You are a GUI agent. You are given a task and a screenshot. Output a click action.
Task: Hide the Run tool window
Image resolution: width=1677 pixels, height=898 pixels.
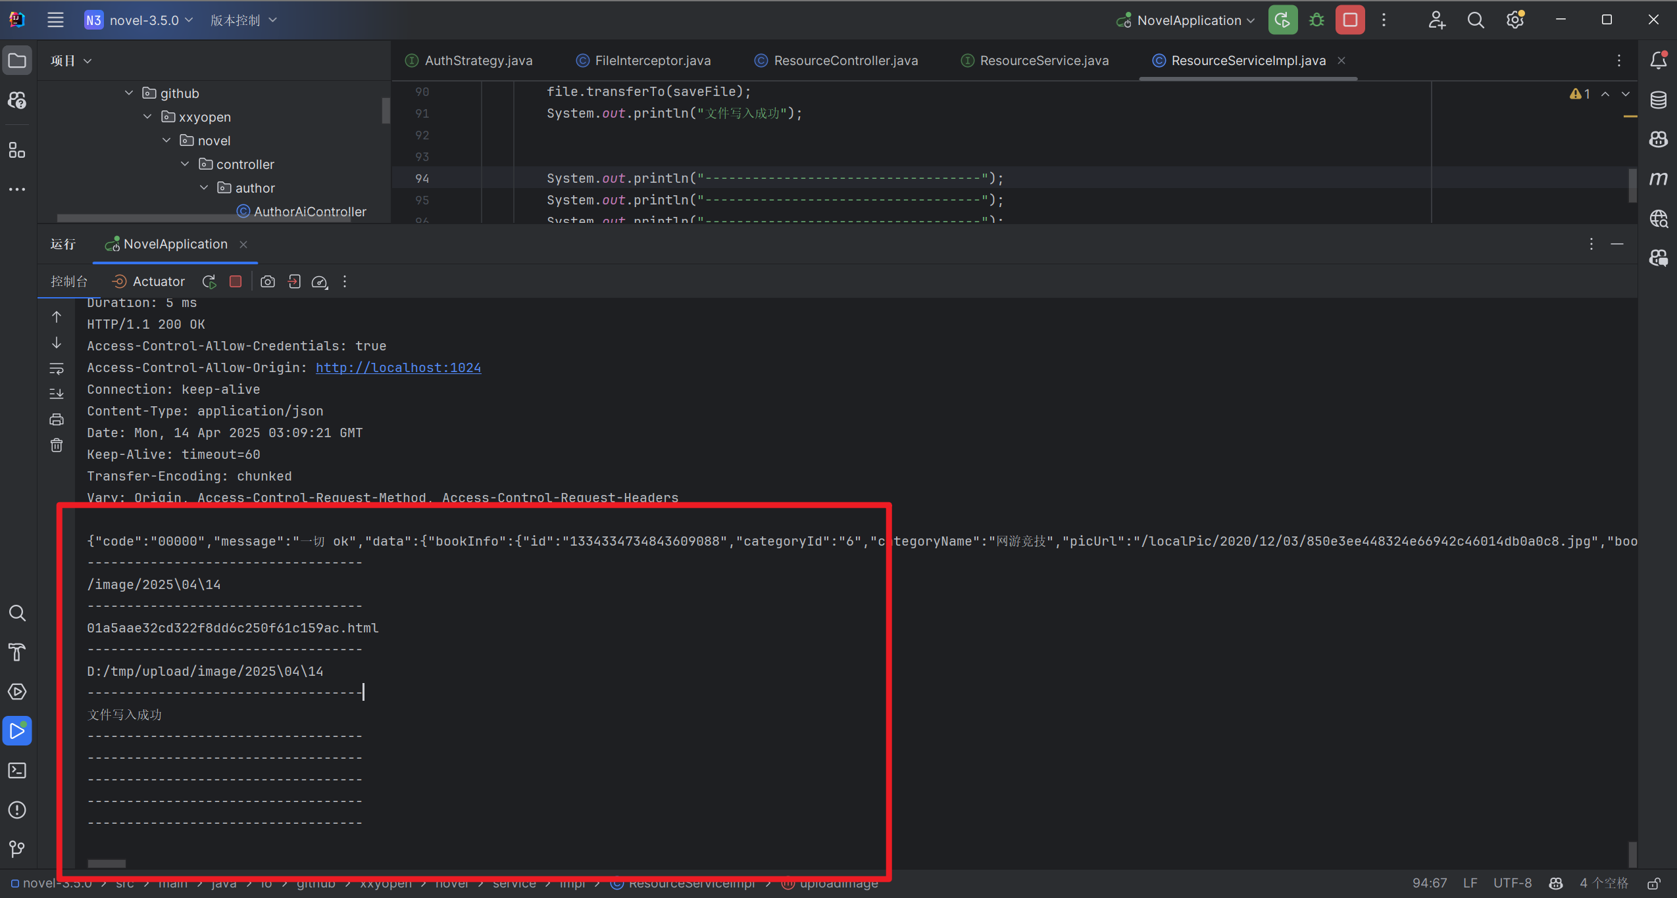(x=1617, y=245)
